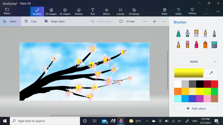Click Add colour button
The image size is (223, 125).
tap(196, 108)
